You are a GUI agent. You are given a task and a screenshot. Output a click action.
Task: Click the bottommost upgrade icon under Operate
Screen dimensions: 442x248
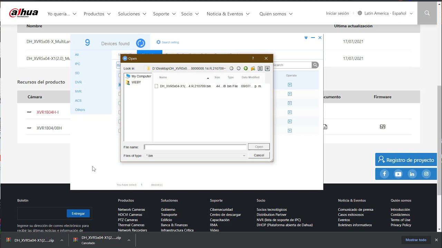click(x=290, y=131)
